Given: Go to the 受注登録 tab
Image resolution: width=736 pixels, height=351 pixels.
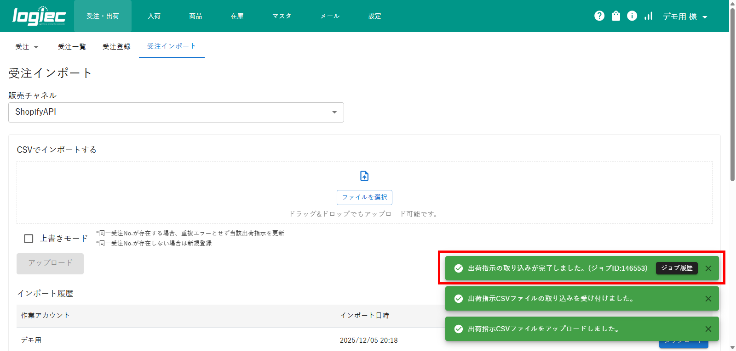Looking at the screenshot, I should [116, 47].
